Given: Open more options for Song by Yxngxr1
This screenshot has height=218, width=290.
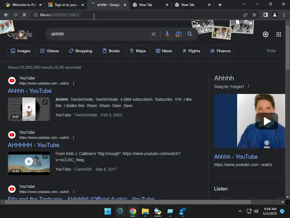Looking at the screenshot, I should tap(249, 86).
